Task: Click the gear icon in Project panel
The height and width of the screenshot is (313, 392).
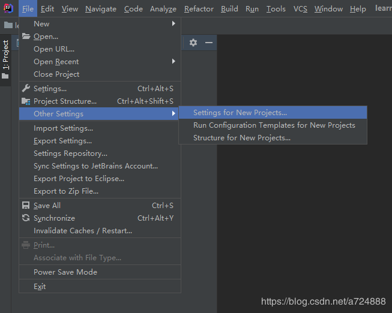Action: click(x=193, y=43)
